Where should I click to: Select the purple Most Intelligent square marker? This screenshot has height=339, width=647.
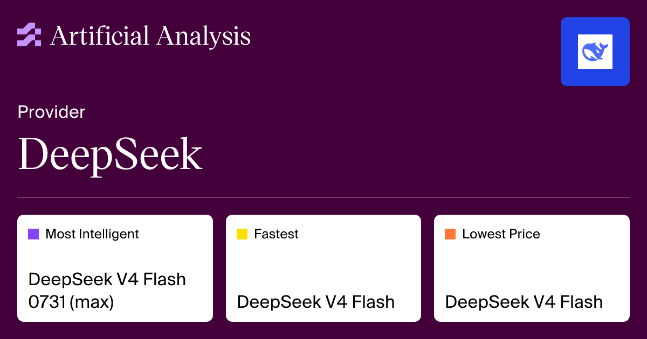(x=33, y=234)
